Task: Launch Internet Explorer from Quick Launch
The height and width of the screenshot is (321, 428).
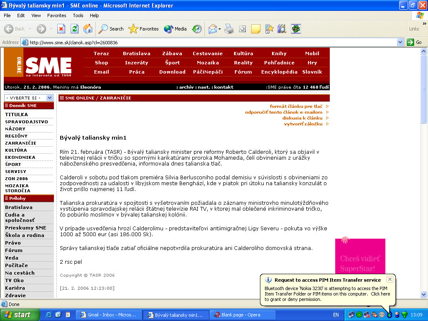Action: pos(49,315)
